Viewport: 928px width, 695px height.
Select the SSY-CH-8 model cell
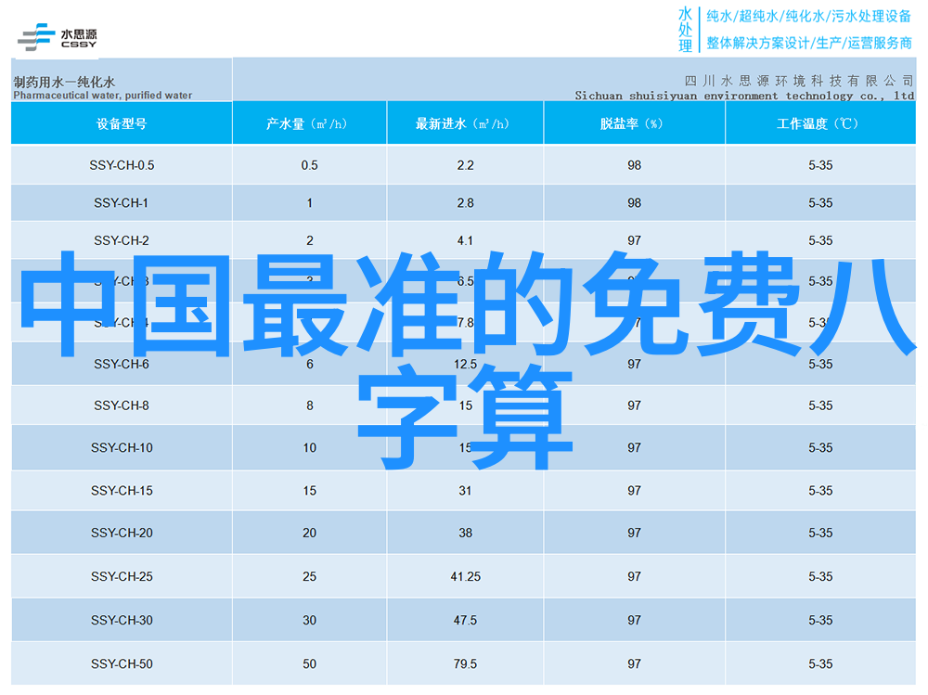pos(122,405)
